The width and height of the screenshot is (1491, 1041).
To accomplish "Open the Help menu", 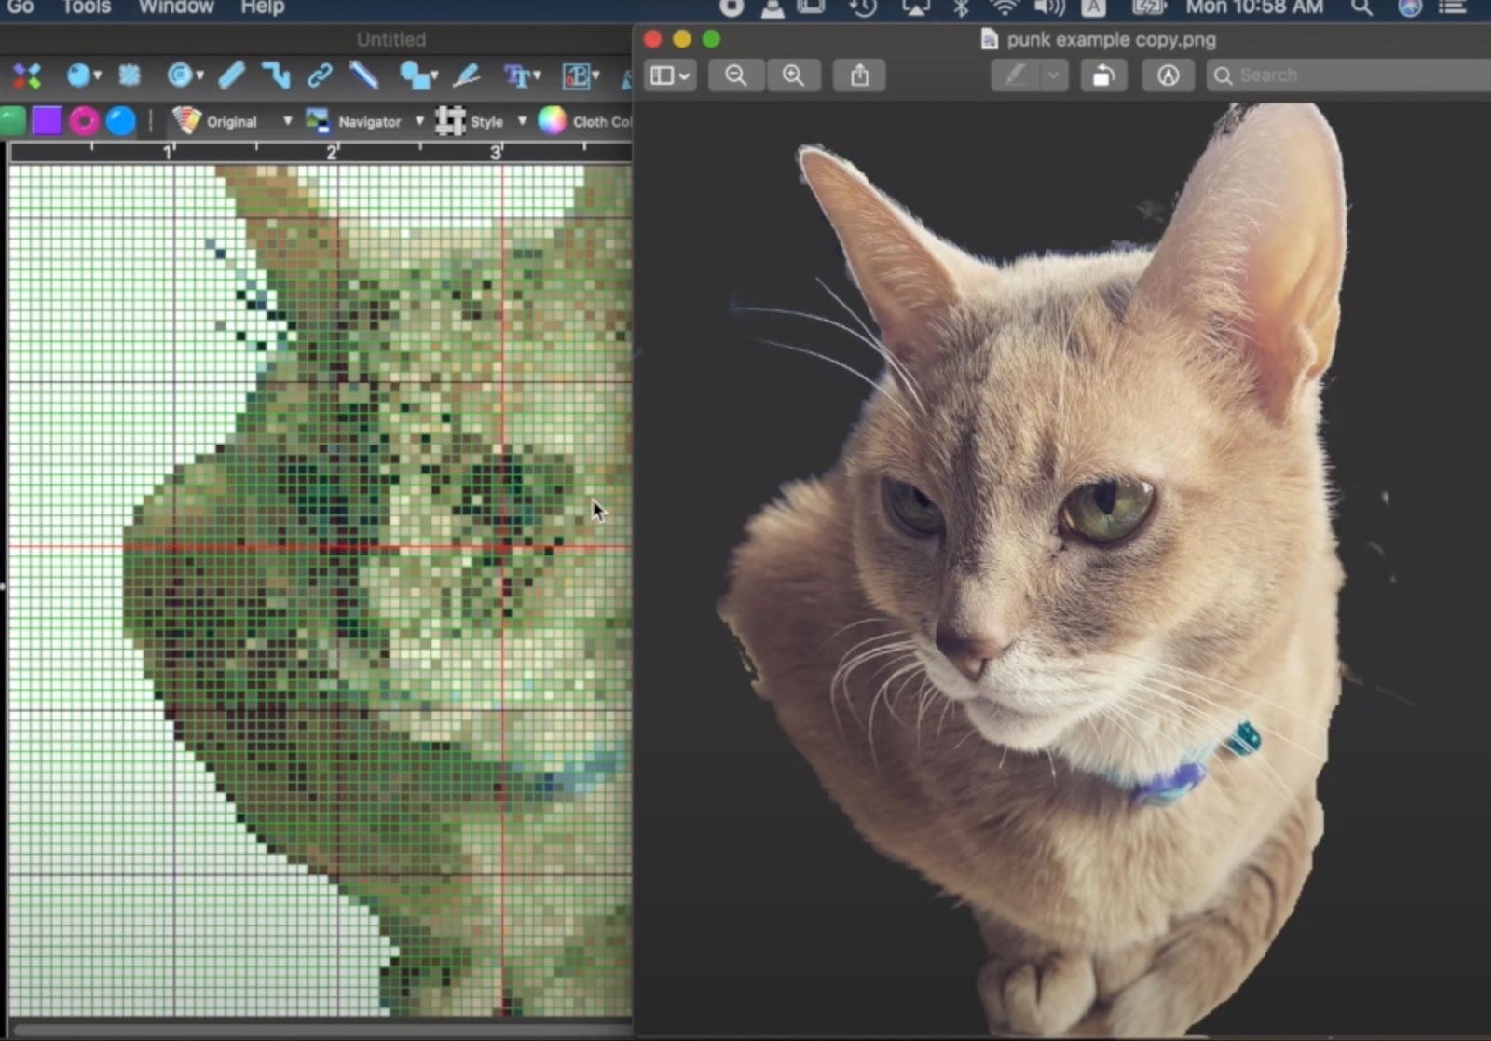I will click(261, 7).
